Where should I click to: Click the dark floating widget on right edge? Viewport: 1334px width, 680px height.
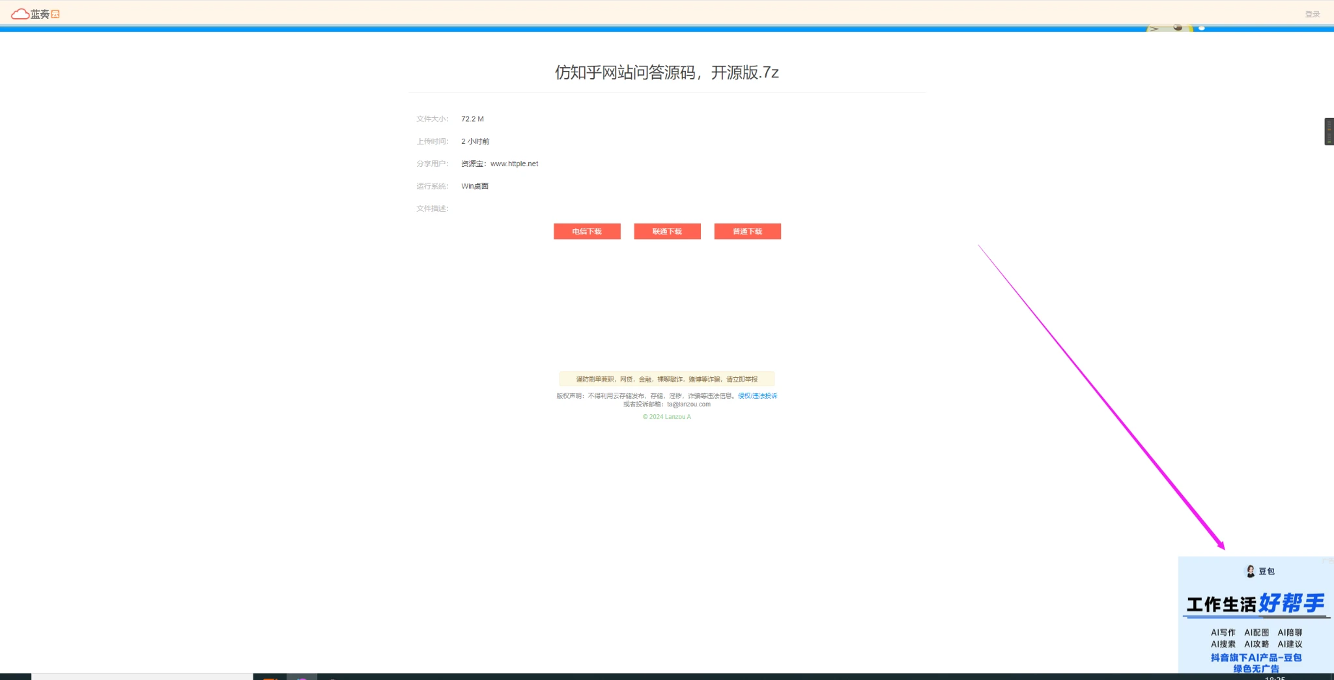tap(1329, 132)
